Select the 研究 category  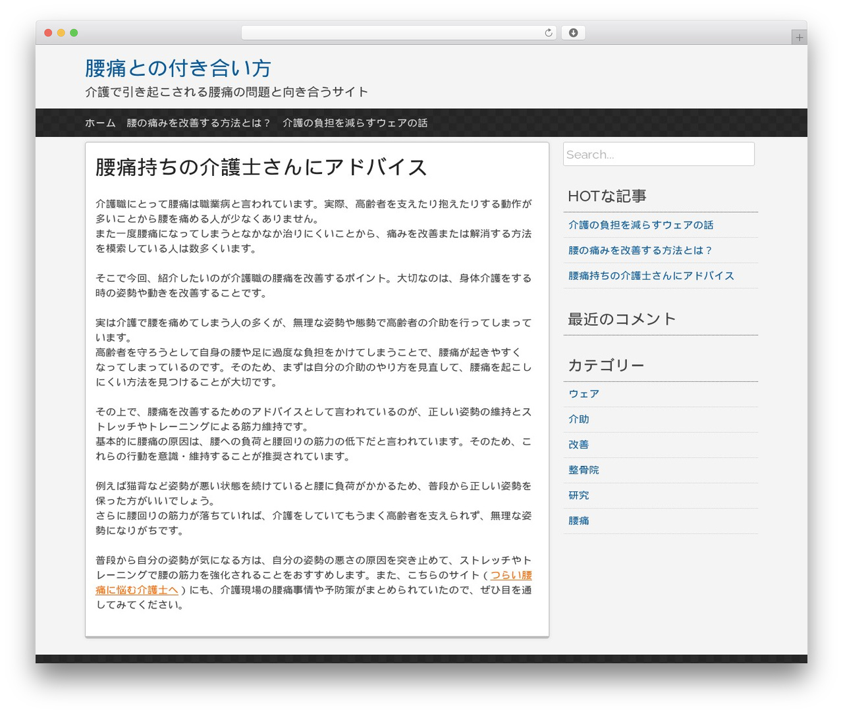click(x=579, y=495)
